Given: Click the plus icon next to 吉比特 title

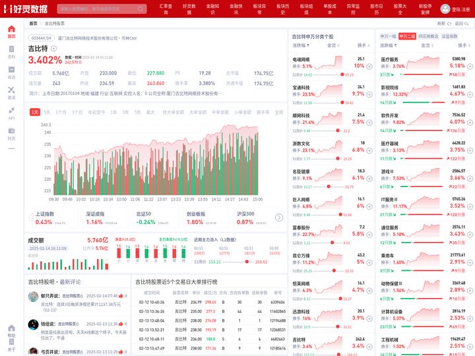Looking at the screenshot, I should [x=53, y=48].
